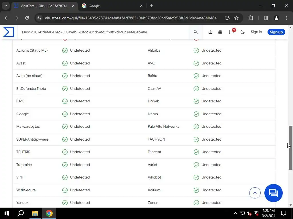
Task: Click the Ikarus engine name
Action: [x=153, y=114]
